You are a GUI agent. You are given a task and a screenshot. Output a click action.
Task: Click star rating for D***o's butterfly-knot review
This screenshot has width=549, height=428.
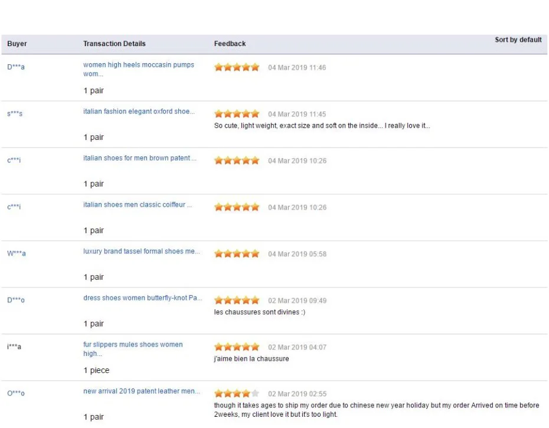point(237,300)
